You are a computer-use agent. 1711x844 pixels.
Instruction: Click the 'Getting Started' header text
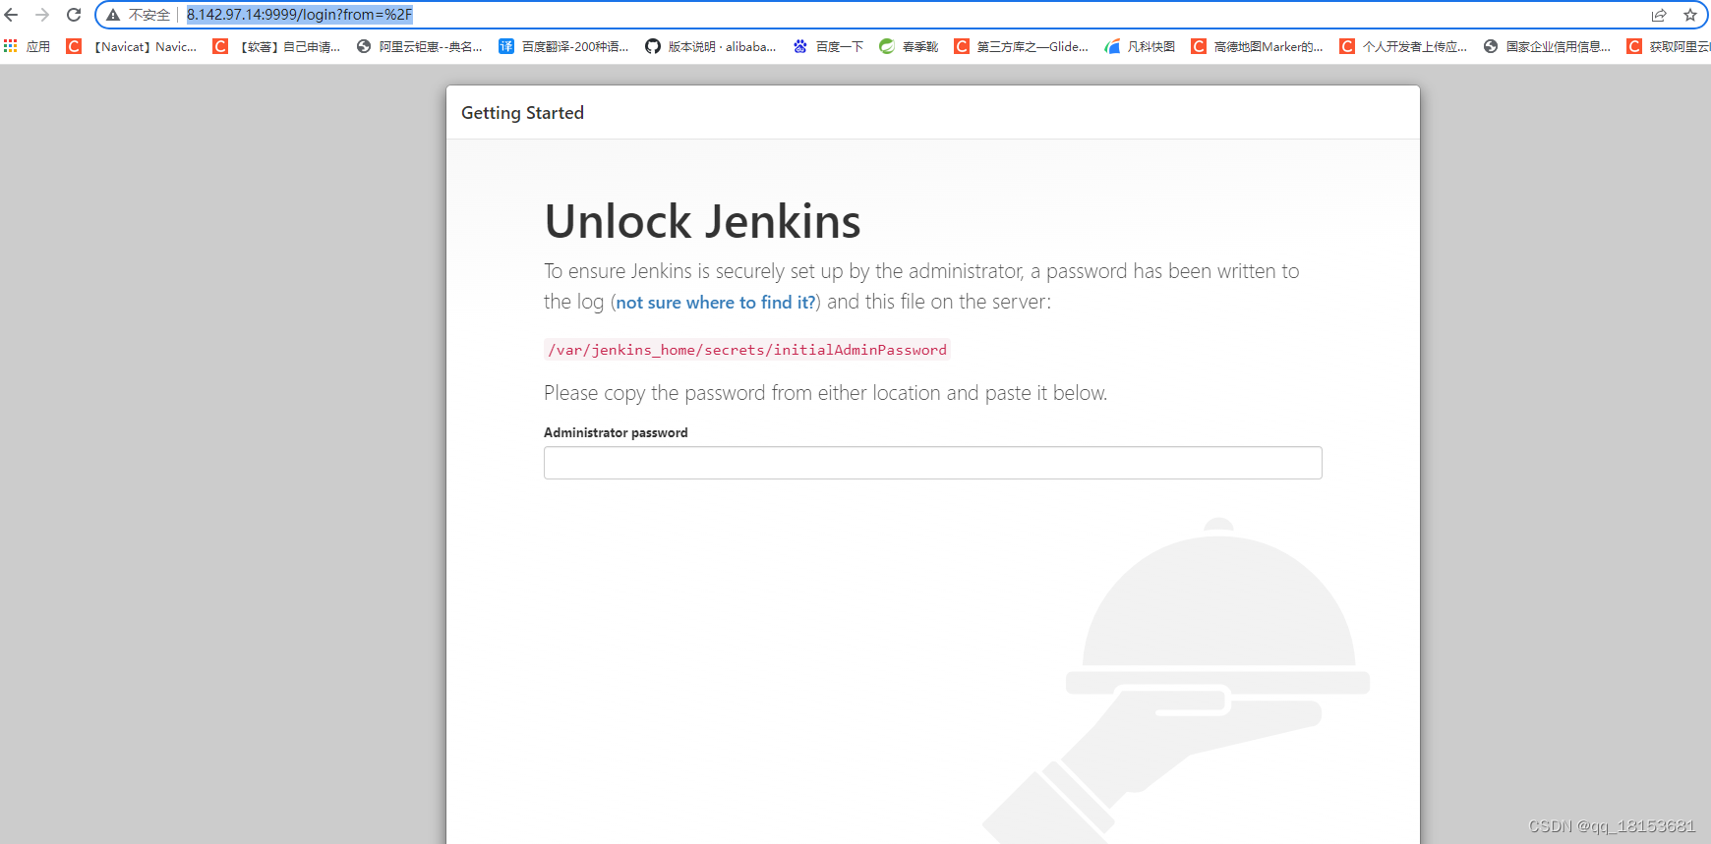click(522, 113)
